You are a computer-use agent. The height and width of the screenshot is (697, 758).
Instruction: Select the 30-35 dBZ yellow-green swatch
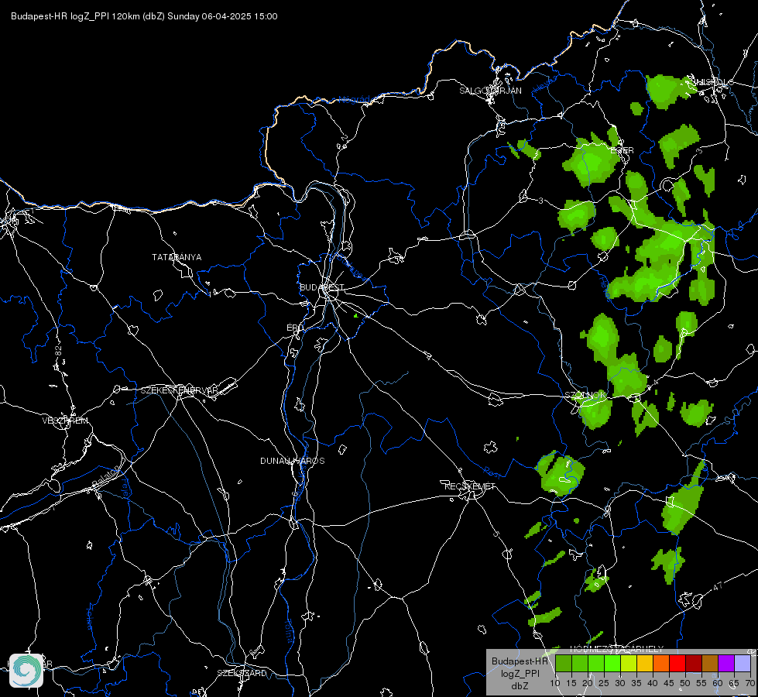(629, 663)
